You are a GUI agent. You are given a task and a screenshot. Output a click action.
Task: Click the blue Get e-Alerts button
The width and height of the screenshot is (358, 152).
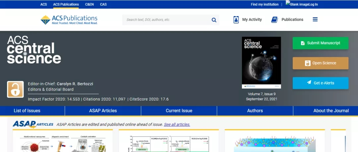[x=320, y=83]
